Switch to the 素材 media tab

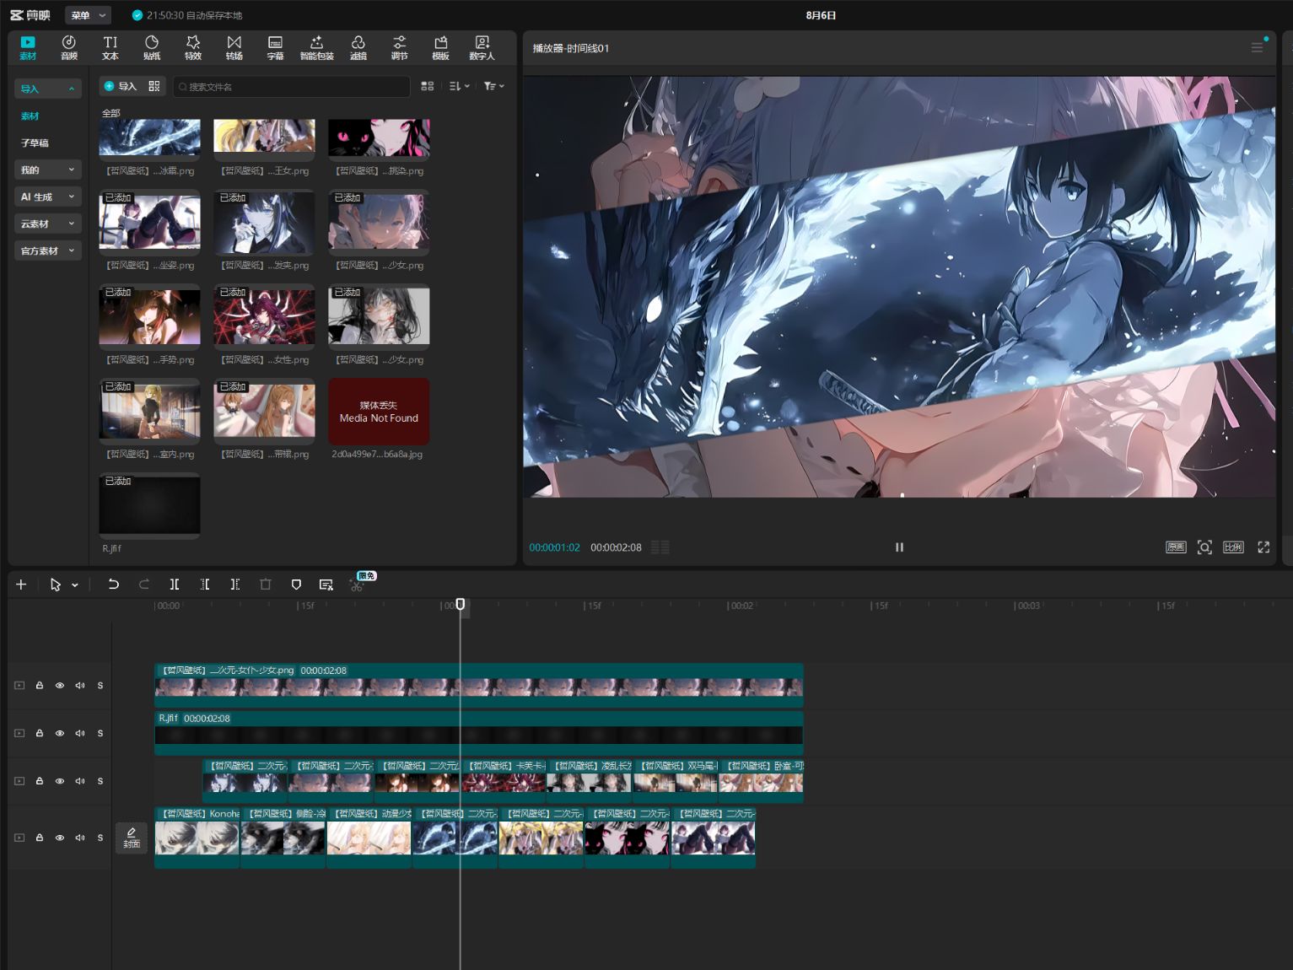pos(28,47)
